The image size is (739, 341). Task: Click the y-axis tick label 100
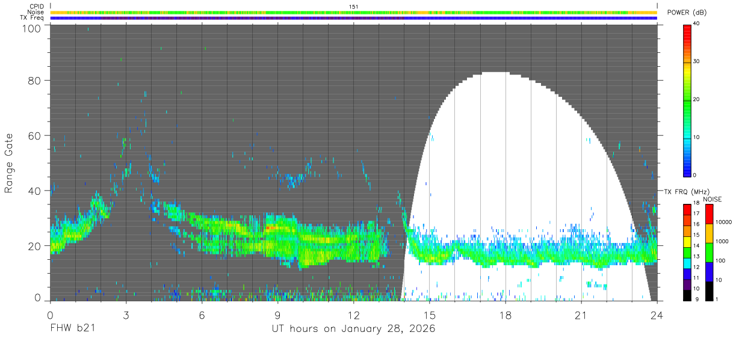31,28
